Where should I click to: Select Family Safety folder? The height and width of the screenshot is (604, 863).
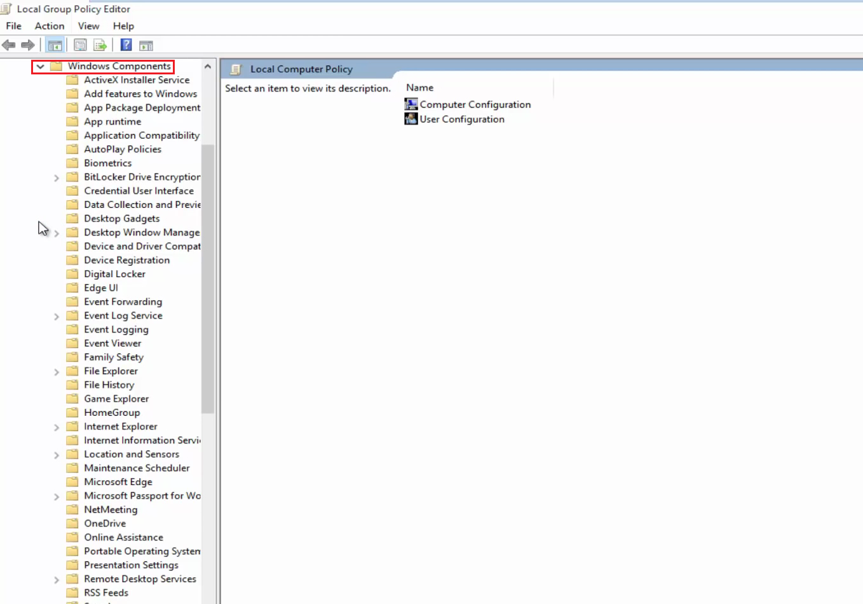(x=114, y=357)
